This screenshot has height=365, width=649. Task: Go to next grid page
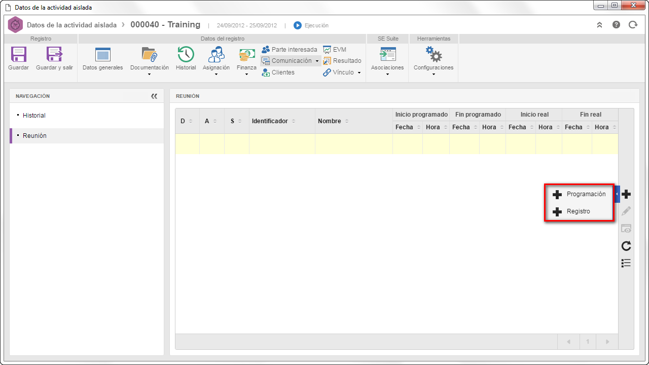coord(607,342)
